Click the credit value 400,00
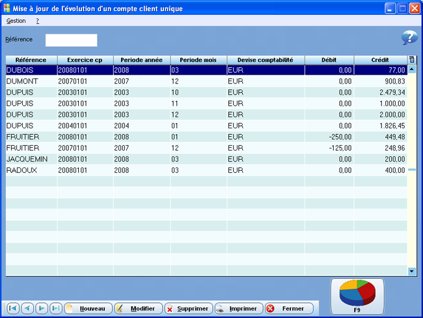 click(x=394, y=170)
